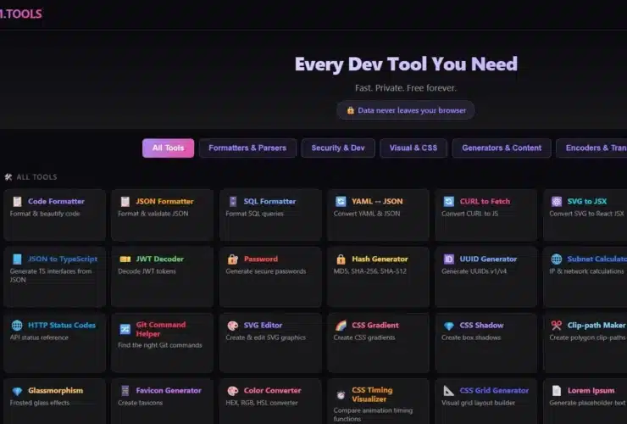The height and width of the screenshot is (424, 627).
Task: Switch to Security & Dev tab
Action: click(x=338, y=148)
